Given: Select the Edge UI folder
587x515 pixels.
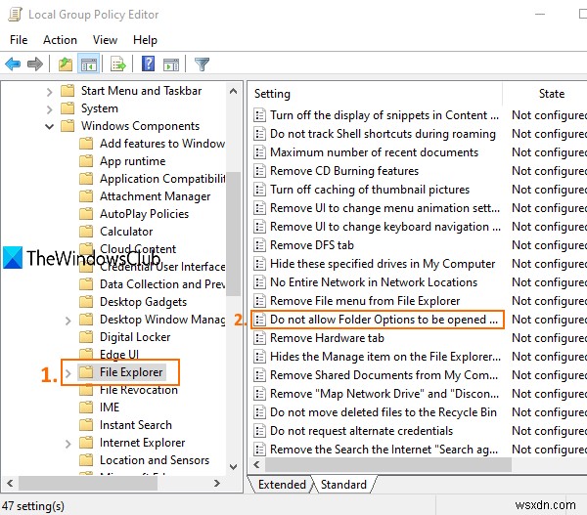Looking at the screenshot, I should click(119, 355).
